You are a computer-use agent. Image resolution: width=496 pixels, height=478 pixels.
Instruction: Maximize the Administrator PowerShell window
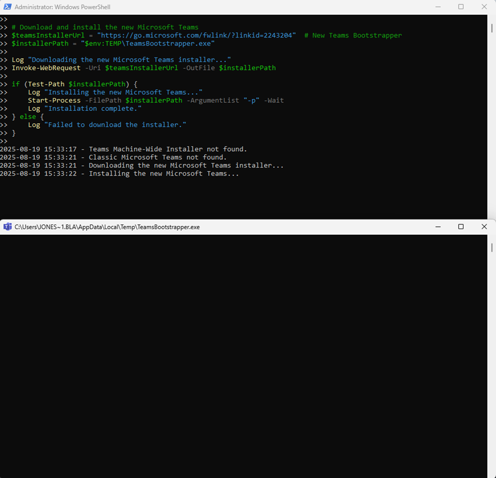(x=461, y=7)
